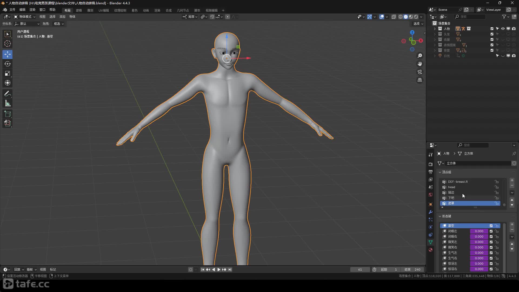Select the Rotate tool in toolbar
The image size is (519, 292).
(x=8, y=64)
